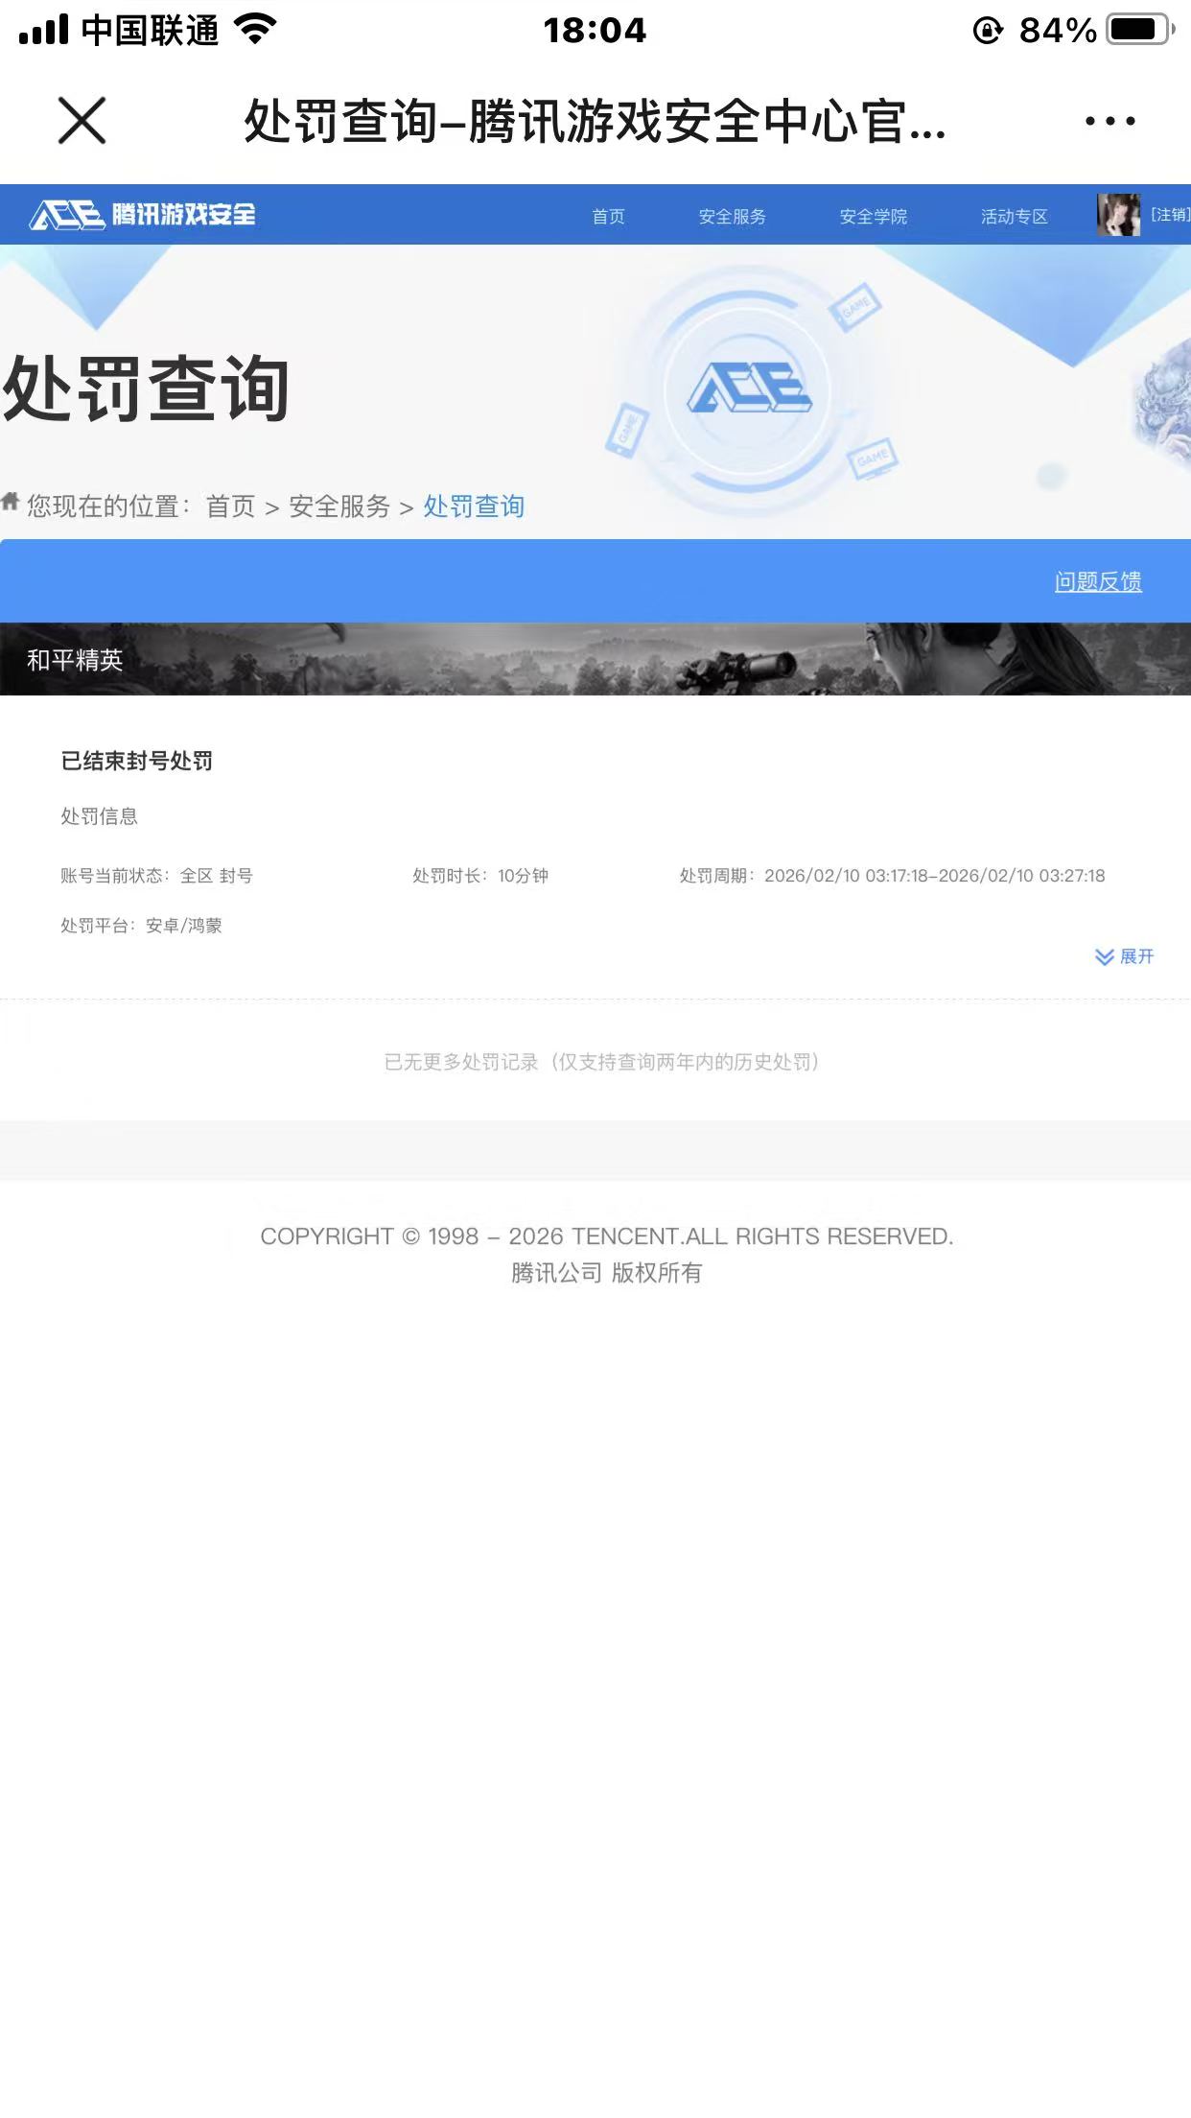Open the three-dot more options menu
Screen dimensions: 1191x2118
(1109, 121)
